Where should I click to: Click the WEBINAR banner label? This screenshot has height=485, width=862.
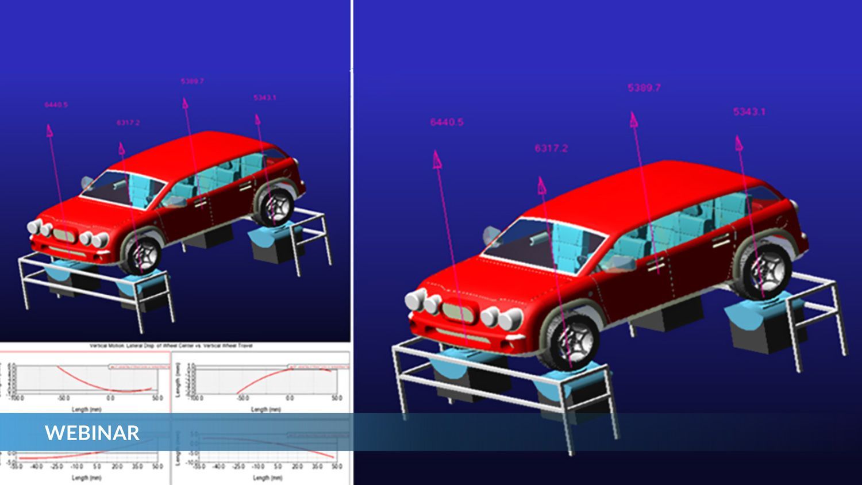92,432
